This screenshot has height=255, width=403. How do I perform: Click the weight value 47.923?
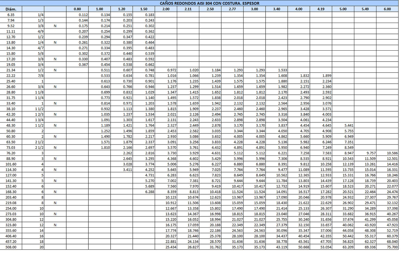pyautogui.click(x=392, y=225)
